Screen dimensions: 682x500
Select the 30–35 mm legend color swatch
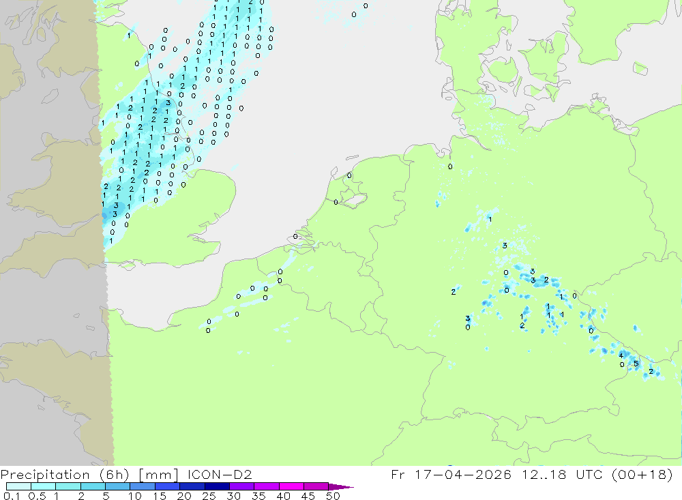click(241, 486)
